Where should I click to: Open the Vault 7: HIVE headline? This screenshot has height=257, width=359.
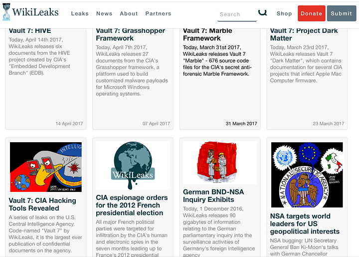point(30,31)
